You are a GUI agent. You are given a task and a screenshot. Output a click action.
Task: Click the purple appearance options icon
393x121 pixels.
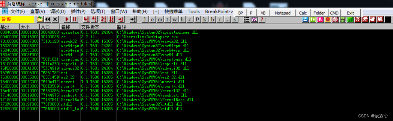pyautogui.click(x=254, y=19)
